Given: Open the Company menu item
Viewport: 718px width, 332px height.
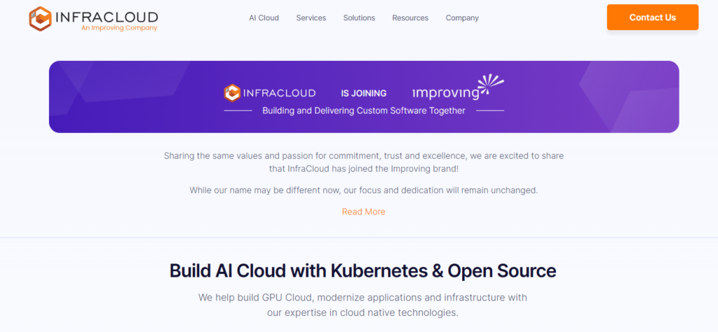Looking at the screenshot, I should point(462,18).
